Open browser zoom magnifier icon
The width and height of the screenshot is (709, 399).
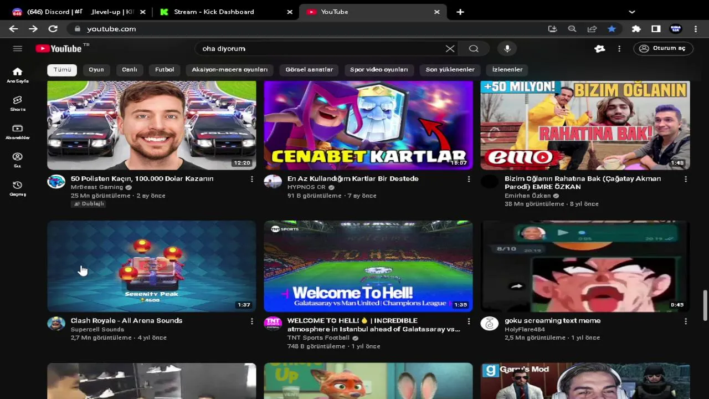click(572, 29)
